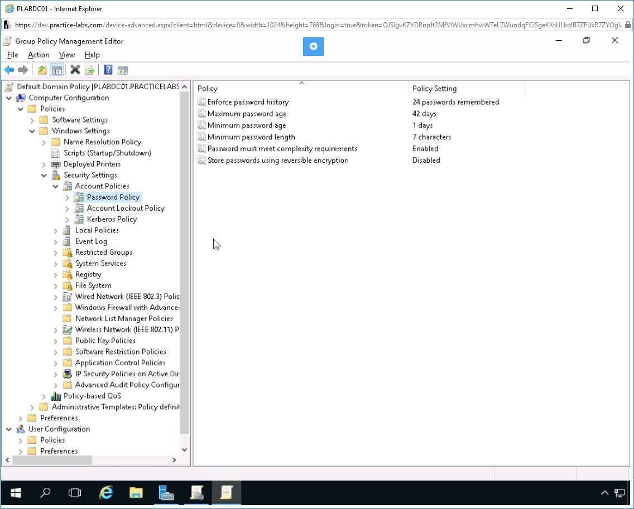Launch Internet Explorer from the taskbar
The image size is (634, 509).
tap(106, 493)
